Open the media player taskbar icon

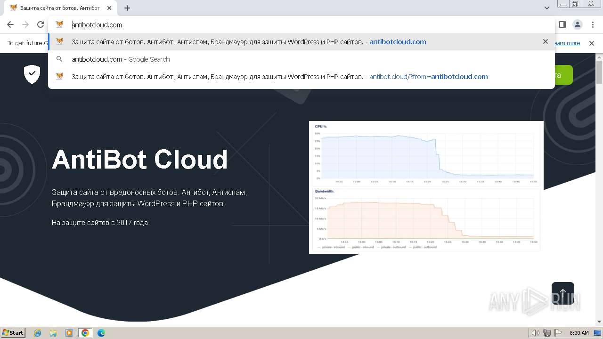coord(69,333)
